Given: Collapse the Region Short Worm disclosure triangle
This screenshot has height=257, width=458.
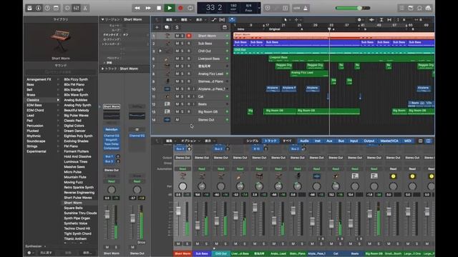Looking at the screenshot, I should tap(102, 19).
